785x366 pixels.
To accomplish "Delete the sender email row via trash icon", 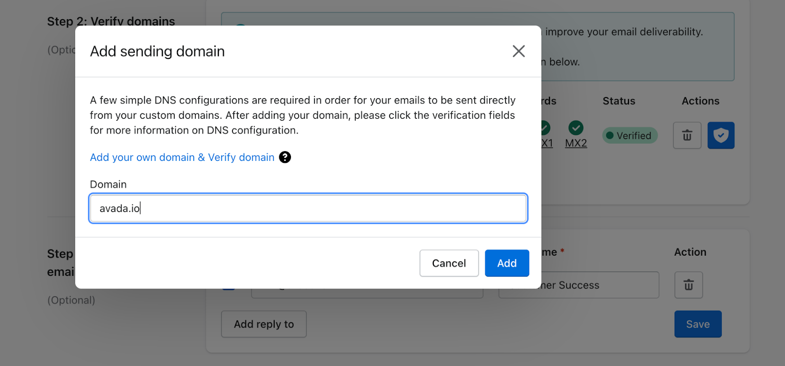I will coord(688,285).
